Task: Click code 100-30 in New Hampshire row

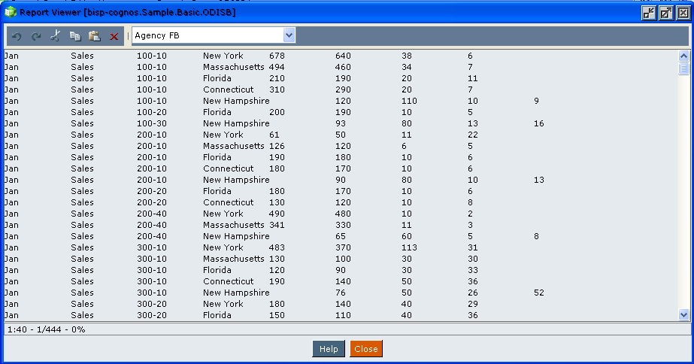Action: [x=152, y=123]
